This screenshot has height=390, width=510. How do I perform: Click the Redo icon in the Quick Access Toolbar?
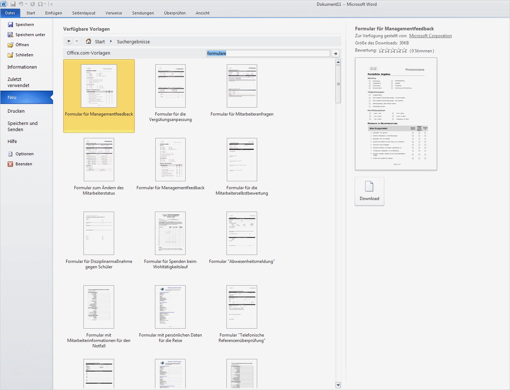(33, 4)
